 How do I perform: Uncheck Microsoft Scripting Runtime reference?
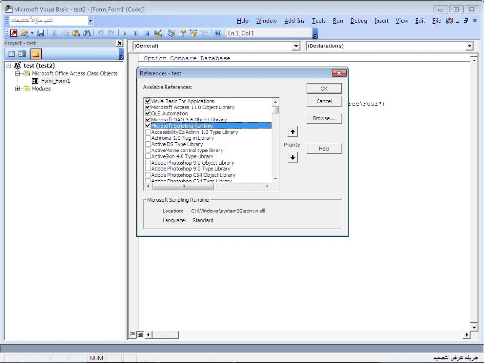tap(148, 126)
